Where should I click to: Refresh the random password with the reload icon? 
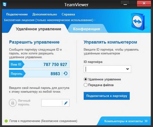tap(66, 74)
